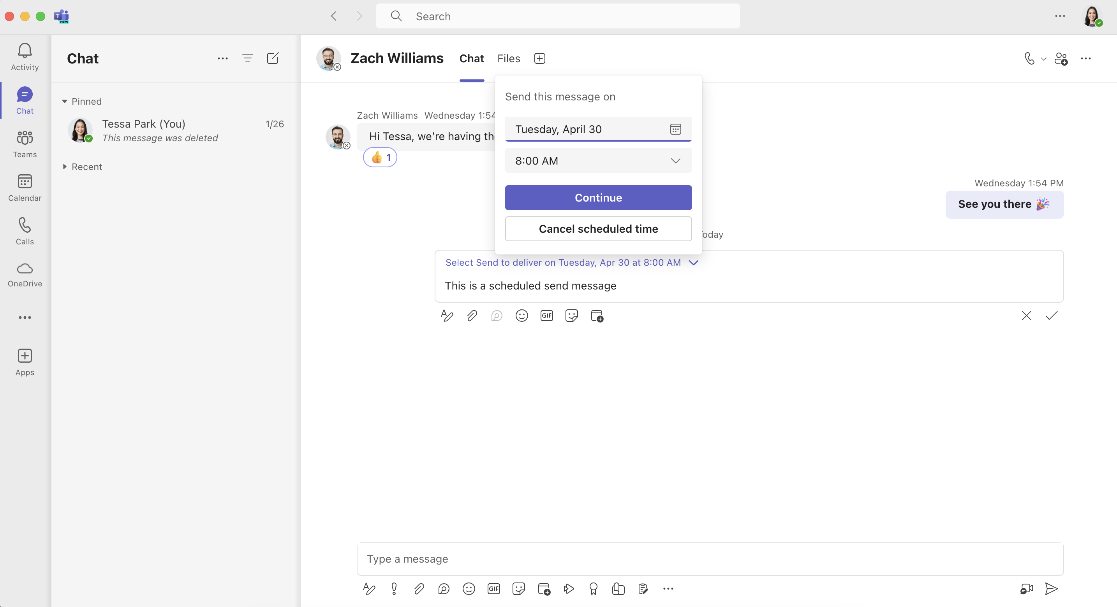The image size is (1117, 607).
Task: Attach a file with the paperclip icon
Action: click(x=419, y=589)
